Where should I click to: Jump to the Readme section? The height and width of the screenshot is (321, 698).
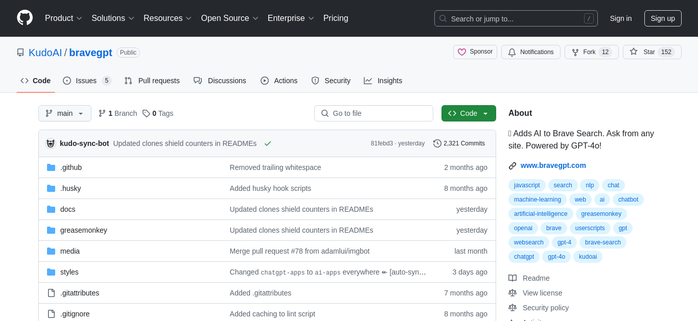[x=529, y=278]
